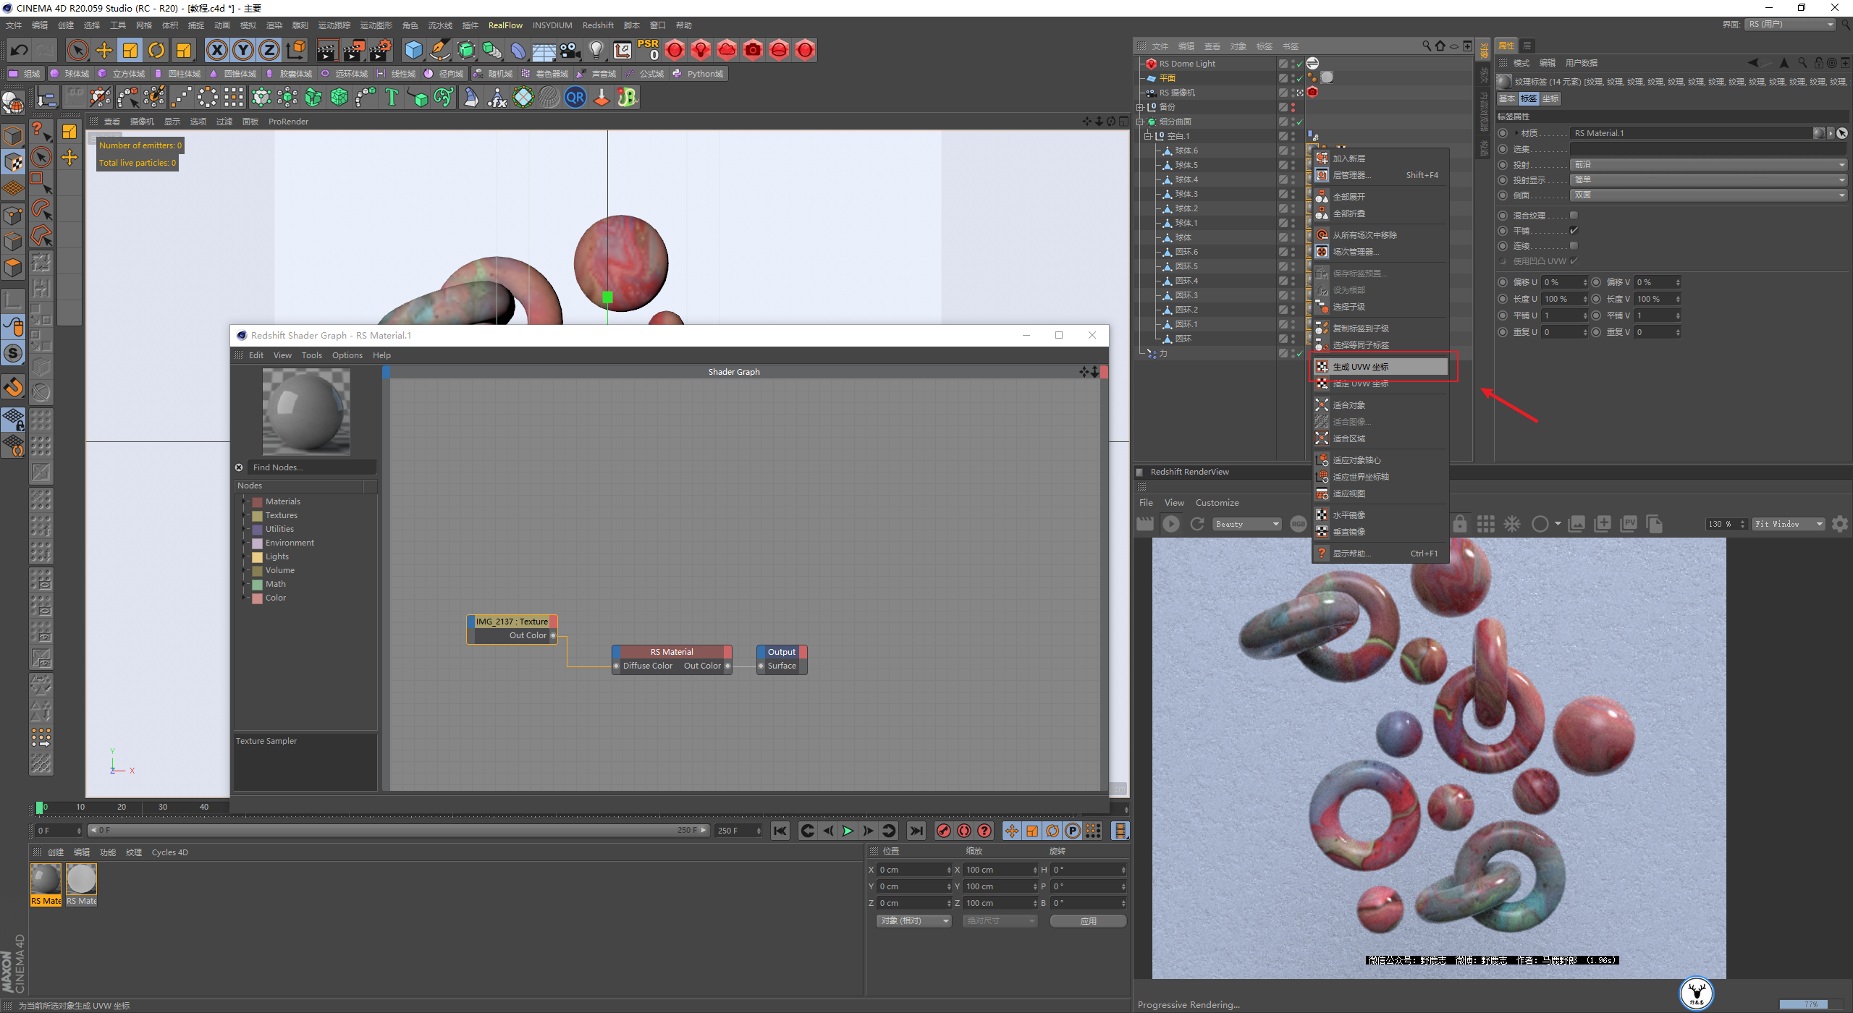Expand the Materials node category
1853x1013 pixels.
pos(243,500)
